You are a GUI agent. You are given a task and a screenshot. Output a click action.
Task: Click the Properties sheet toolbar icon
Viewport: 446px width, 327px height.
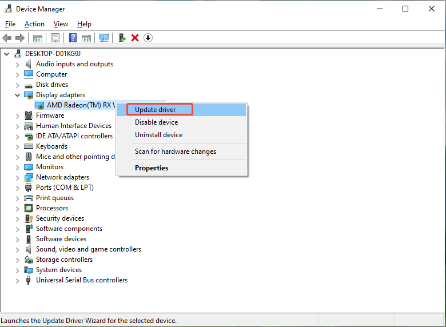coord(55,38)
